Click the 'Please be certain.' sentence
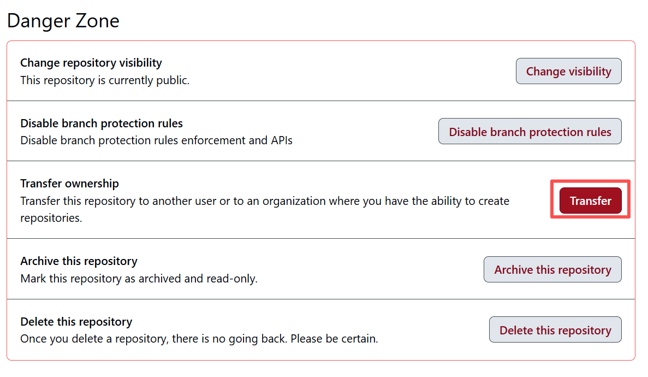 point(334,339)
